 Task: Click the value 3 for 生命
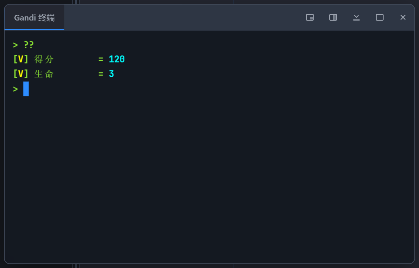pos(111,74)
